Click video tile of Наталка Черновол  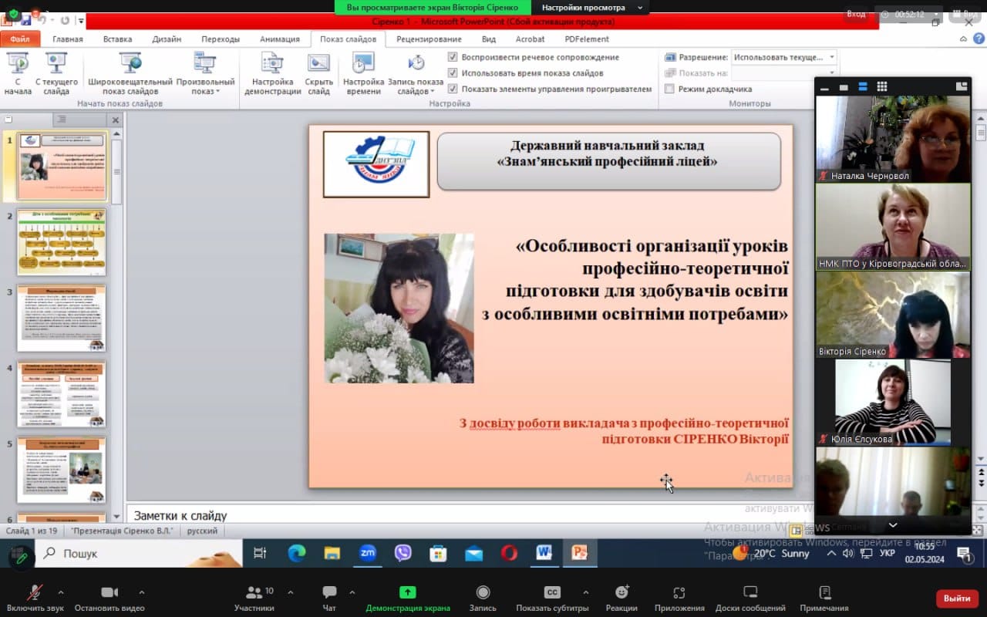point(893,139)
